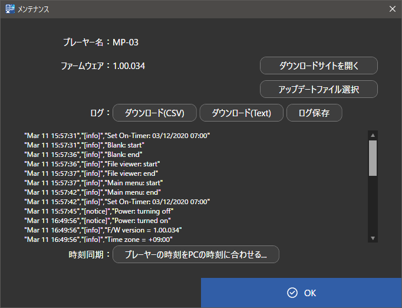Image resolution: width=402 pixels, height=308 pixels.
Task: Confirm with the OK button
Action: click(301, 293)
